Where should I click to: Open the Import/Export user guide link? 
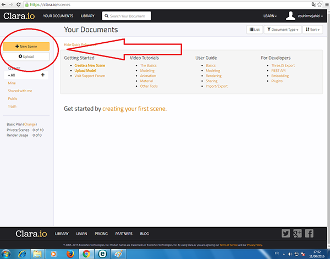pos(217,86)
